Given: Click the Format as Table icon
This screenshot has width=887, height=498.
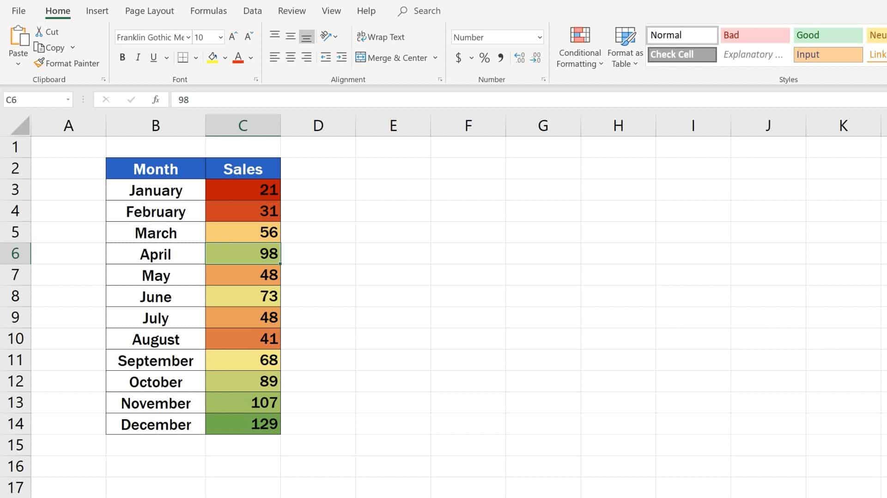Looking at the screenshot, I should click(x=625, y=36).
